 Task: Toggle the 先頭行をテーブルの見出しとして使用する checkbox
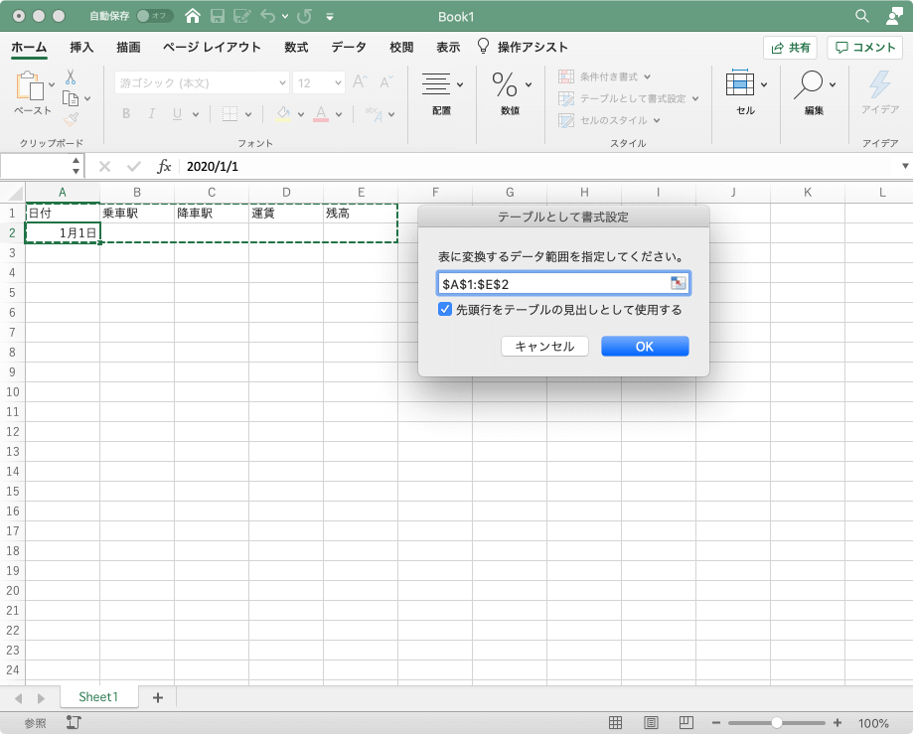pos(445,309)
